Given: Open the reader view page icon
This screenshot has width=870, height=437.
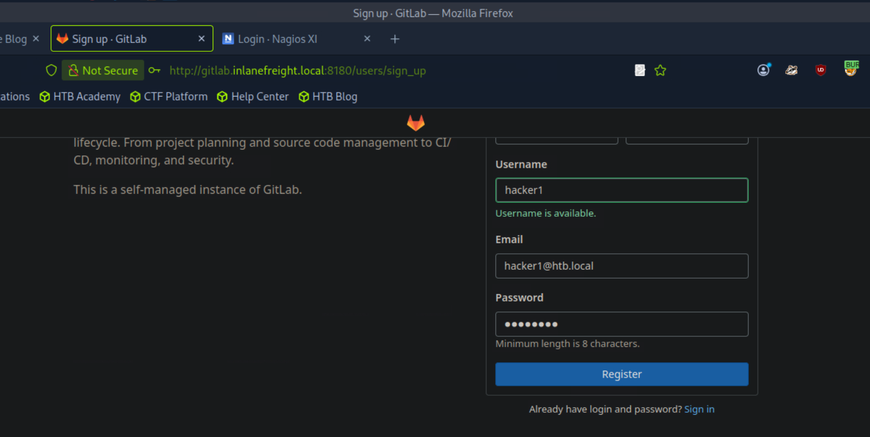Looking at the screenshot, I should click(x=640, y=71).
